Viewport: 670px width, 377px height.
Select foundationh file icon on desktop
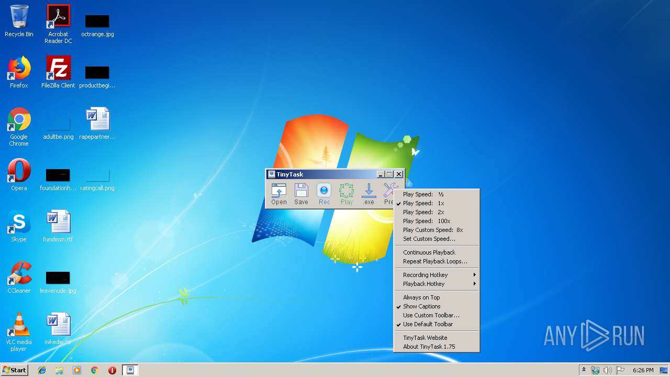tap(58, 180)
